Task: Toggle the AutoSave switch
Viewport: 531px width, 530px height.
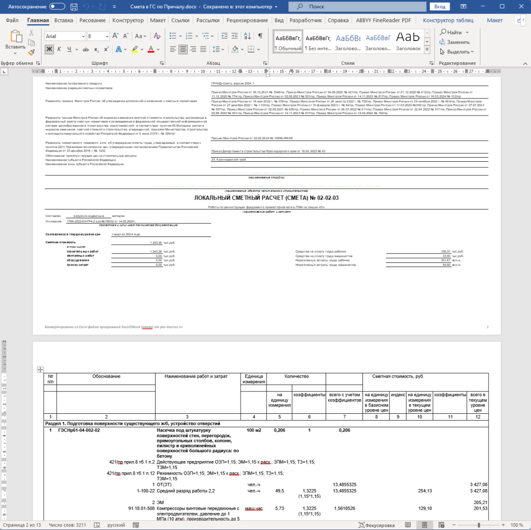Action: [x=57, y=6]
